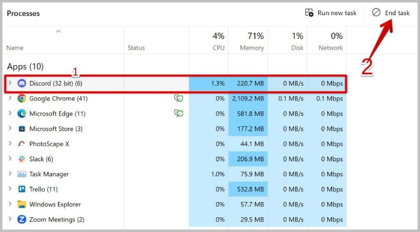Click the Processes page title

(23, 14)
